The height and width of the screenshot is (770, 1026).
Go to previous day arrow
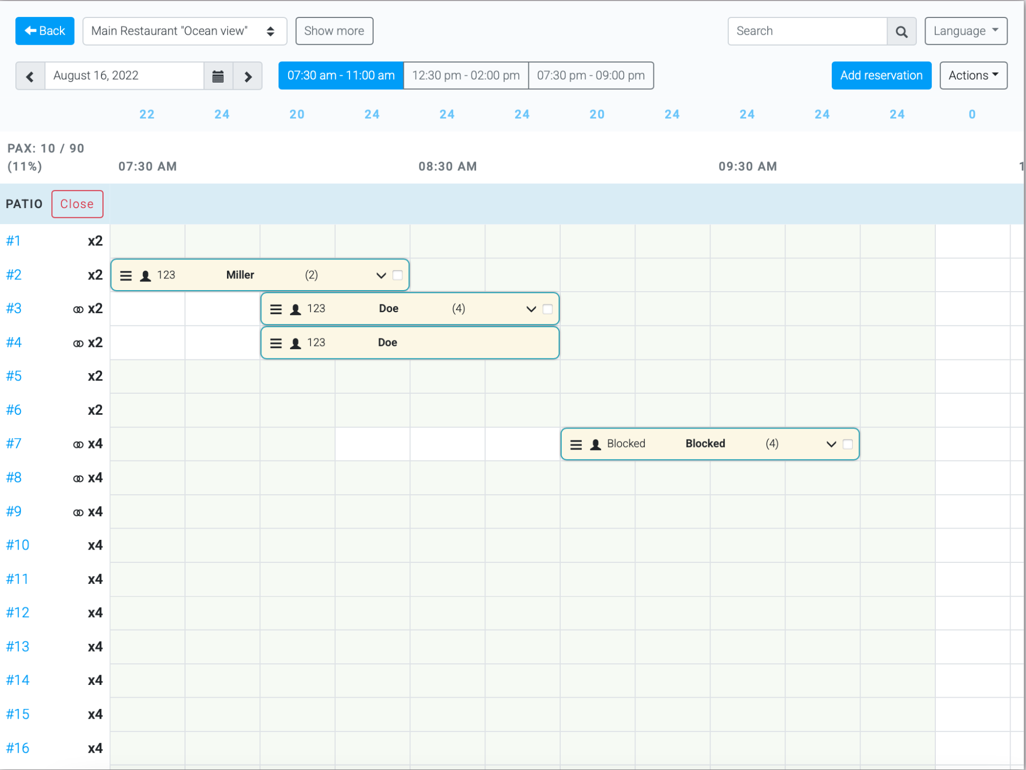(30, 76)
